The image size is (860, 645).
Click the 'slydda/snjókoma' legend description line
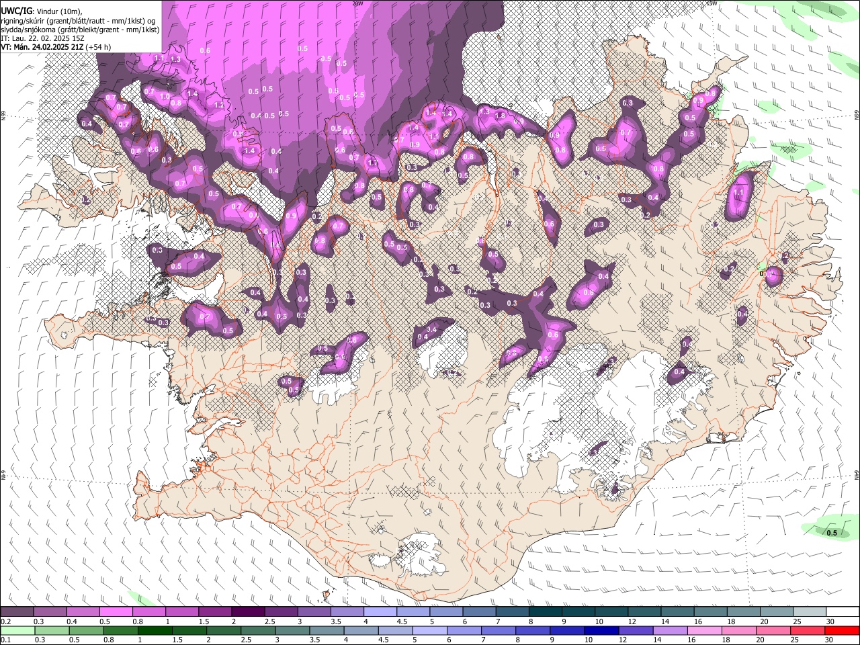(x=80, y=30)
